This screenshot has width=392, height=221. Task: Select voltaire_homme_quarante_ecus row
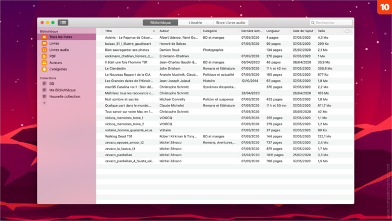pyautogui.click(x=225, y=130)
